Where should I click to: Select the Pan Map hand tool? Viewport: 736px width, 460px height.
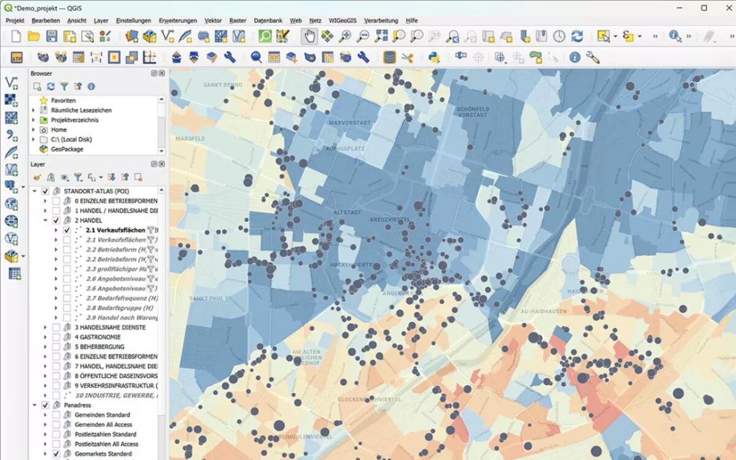point(310,36)
